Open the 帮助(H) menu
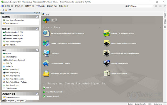Screen dimensions: 167x105 click(63, 6)
